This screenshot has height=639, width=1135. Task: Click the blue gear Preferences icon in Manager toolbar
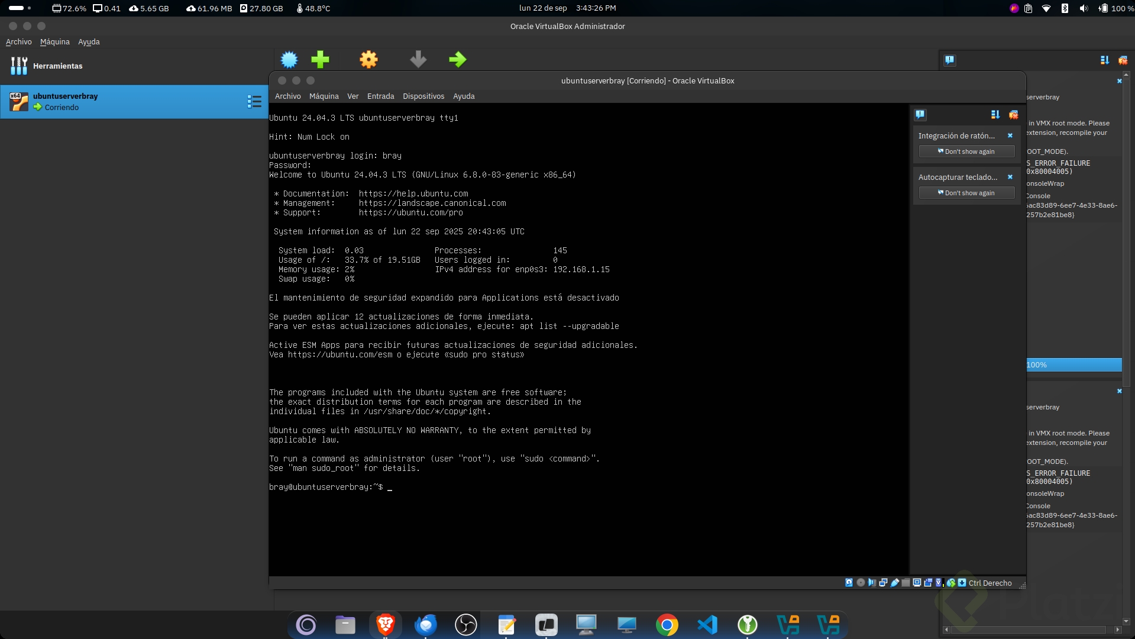coord(289,59)
